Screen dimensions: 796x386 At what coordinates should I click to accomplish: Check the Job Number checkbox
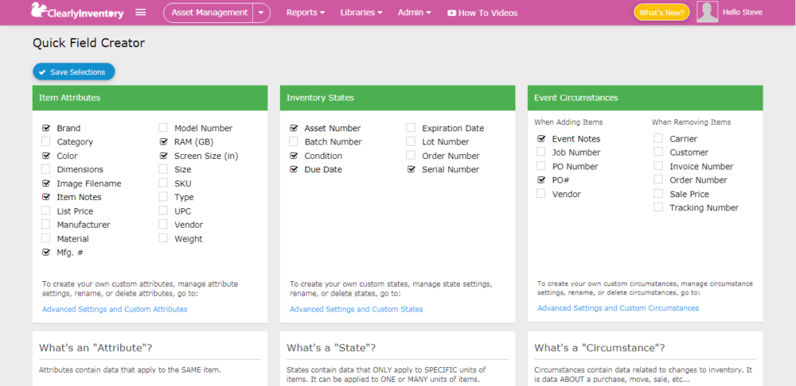pyautogui.click(x=541, y=152)
